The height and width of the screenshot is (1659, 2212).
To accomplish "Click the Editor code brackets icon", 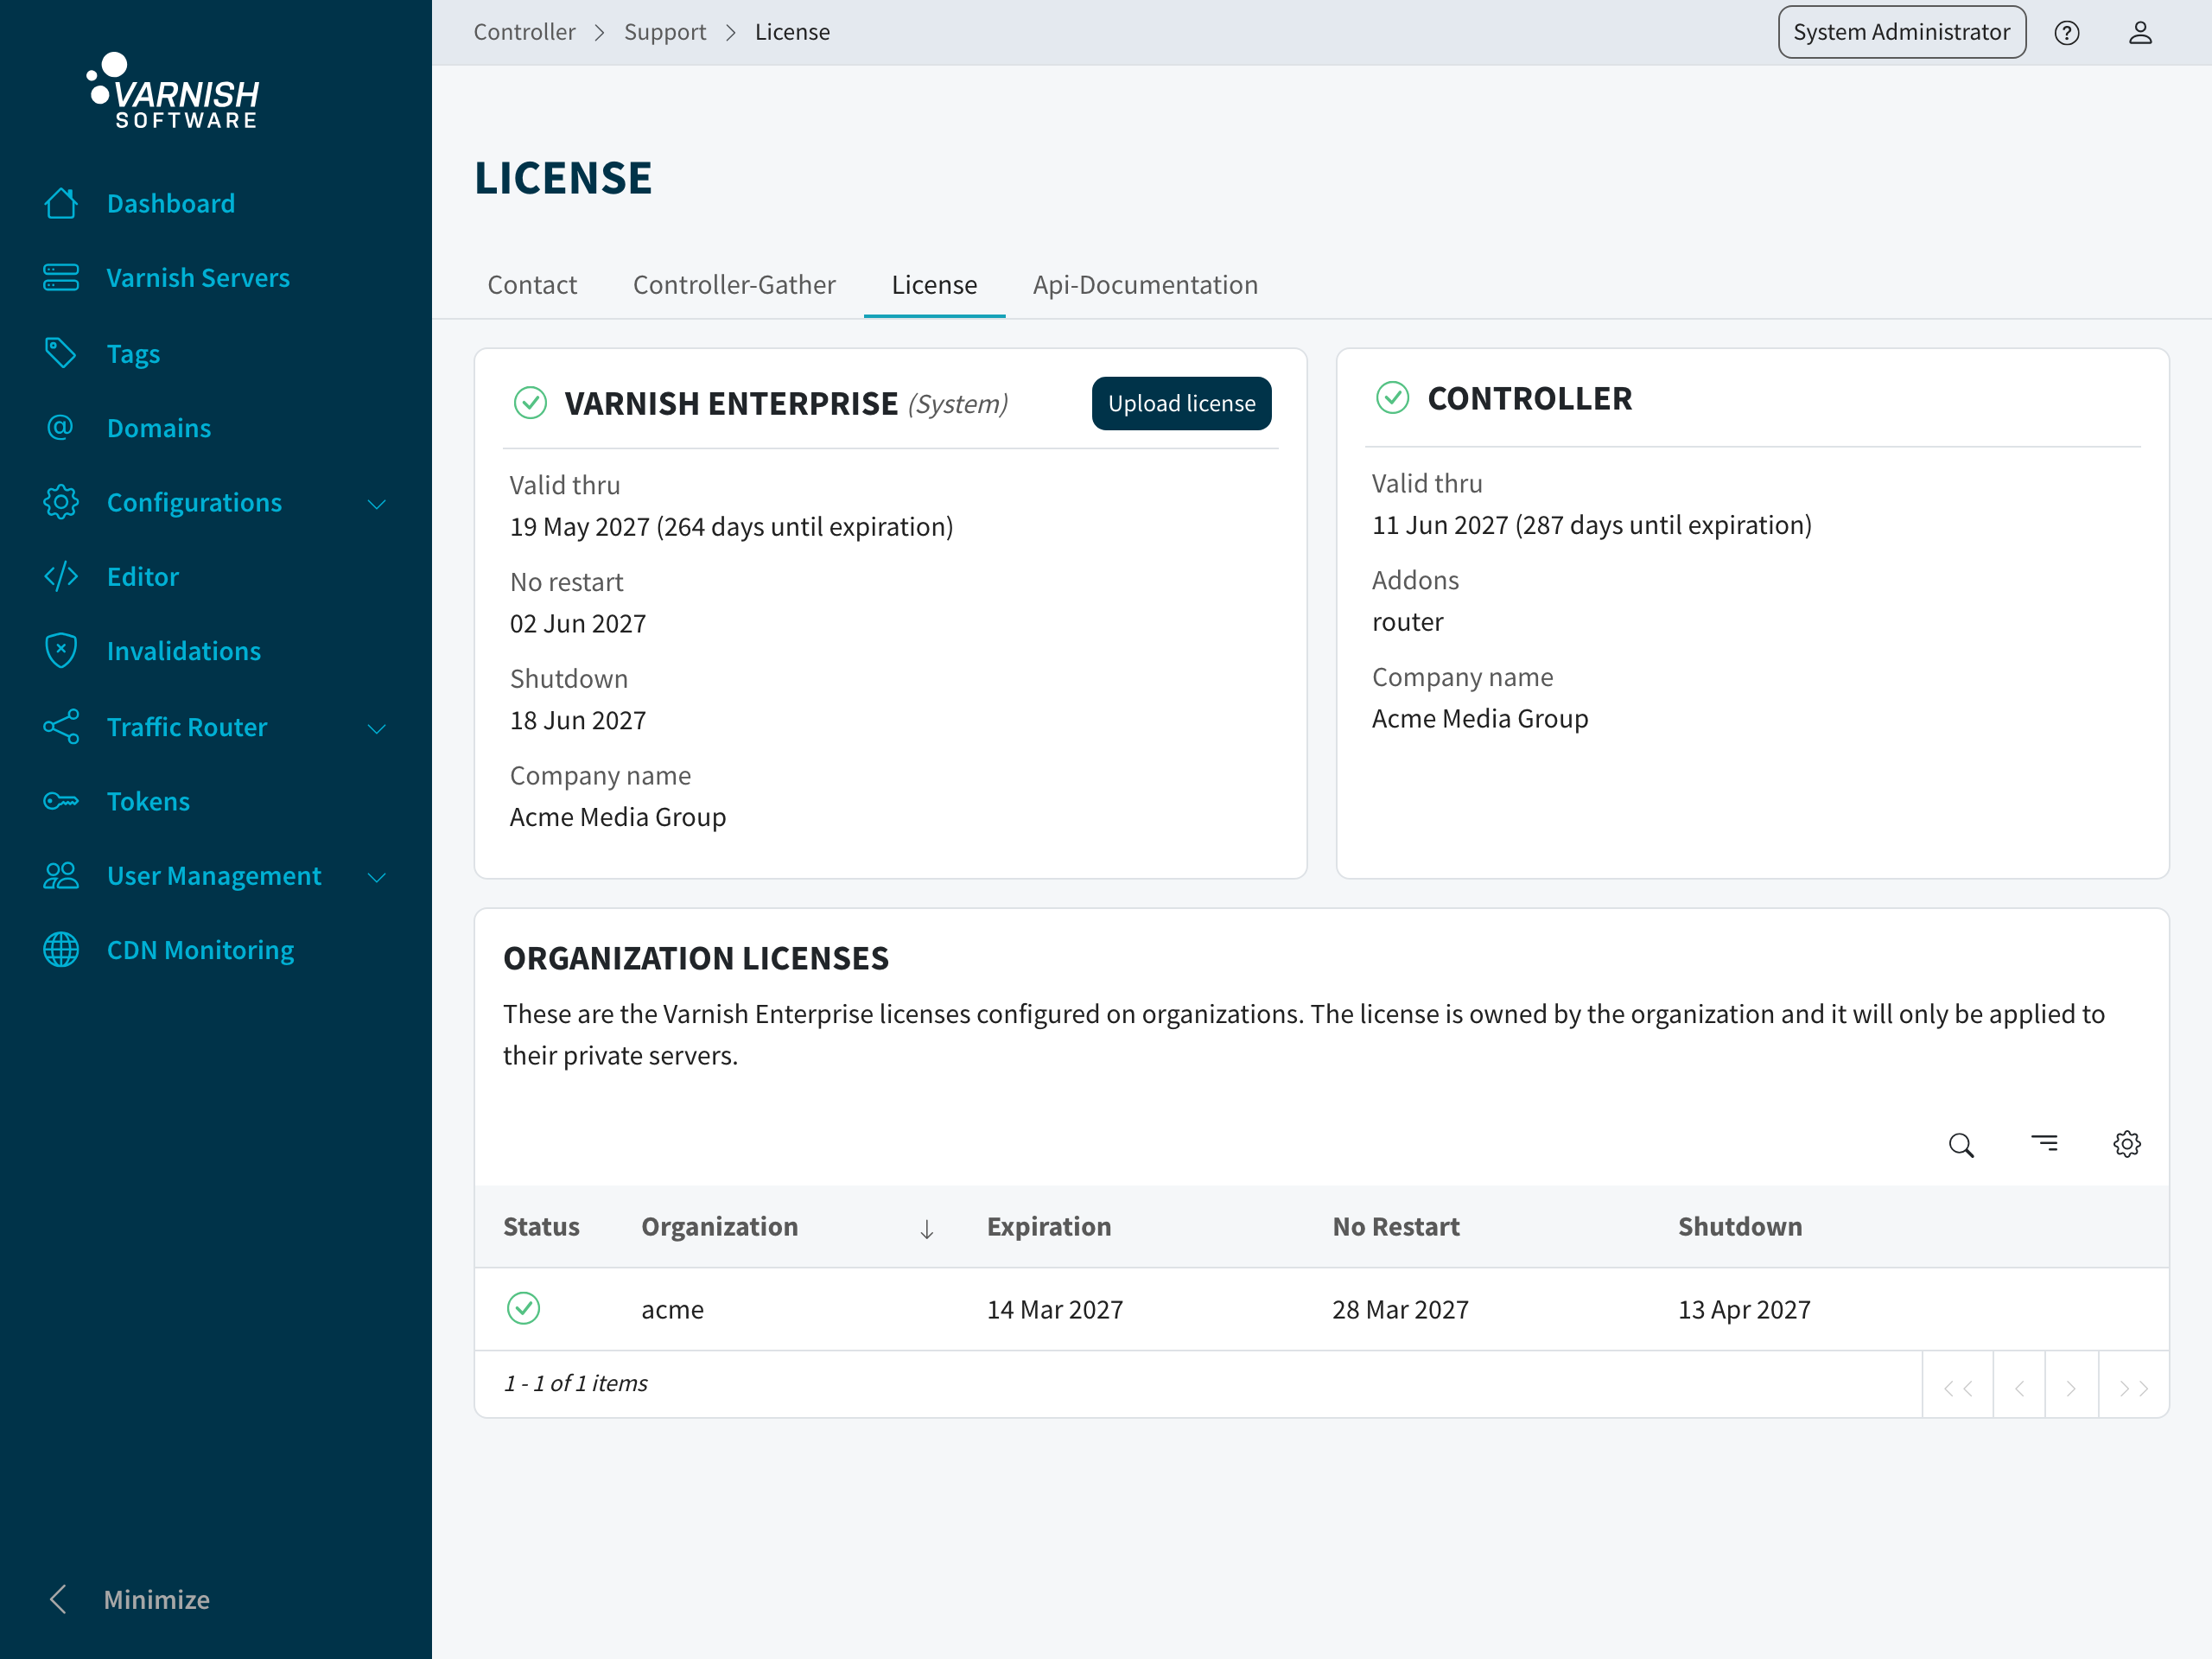I will pos(61,576).
